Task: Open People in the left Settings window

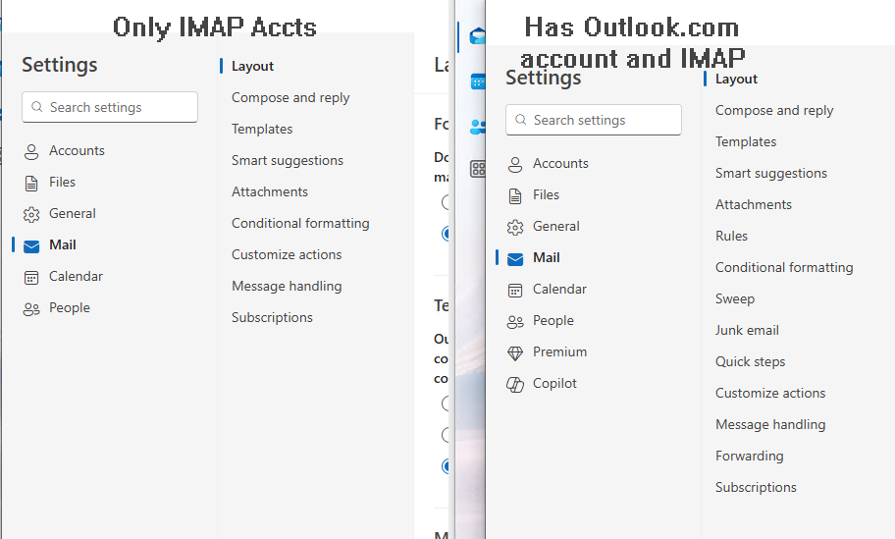Action: click(57, 307)
